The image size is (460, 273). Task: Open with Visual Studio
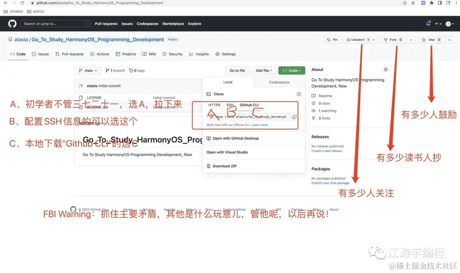[x=227, y=152]
